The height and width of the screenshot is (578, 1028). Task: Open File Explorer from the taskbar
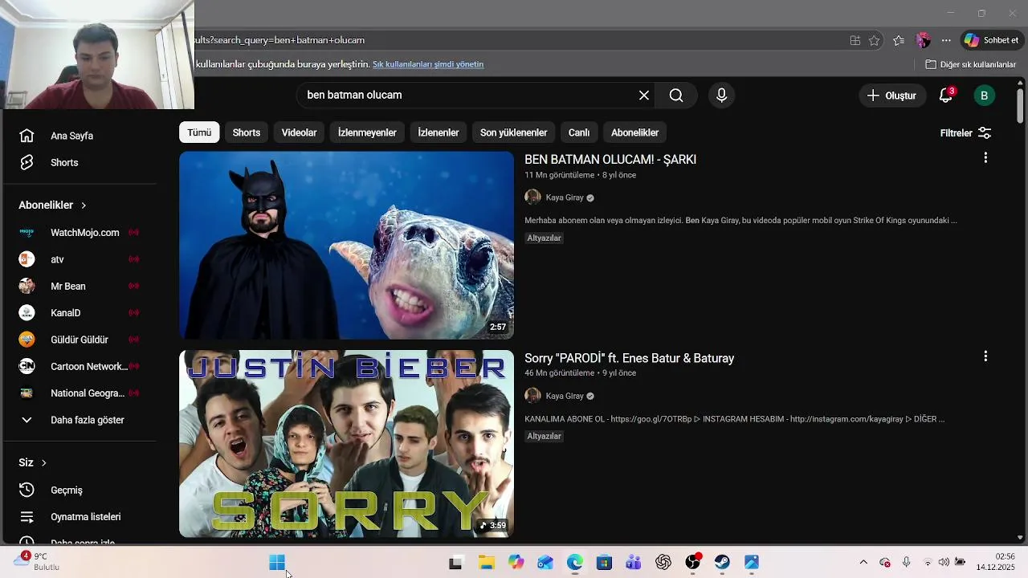pyautogui.click(x=486, y=563)
